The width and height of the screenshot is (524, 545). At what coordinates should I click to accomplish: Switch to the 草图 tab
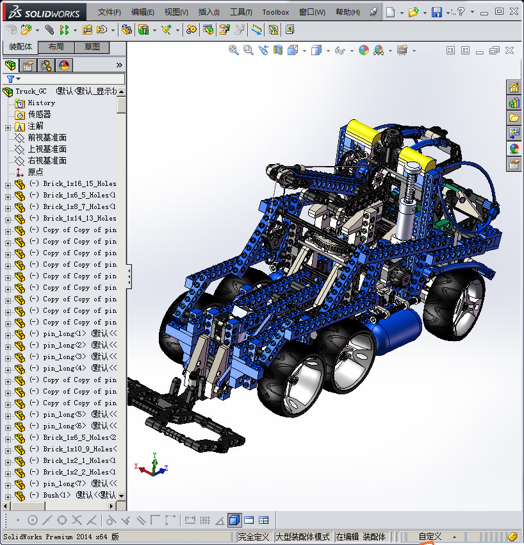point(92,47)
